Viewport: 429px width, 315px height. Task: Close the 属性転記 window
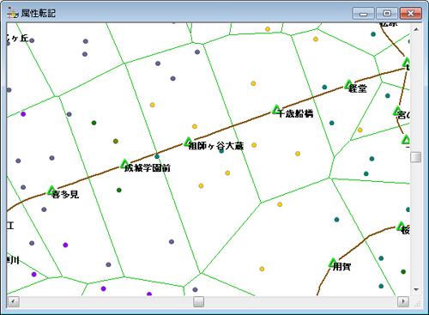pyautogui.click(x=411, y=14)
